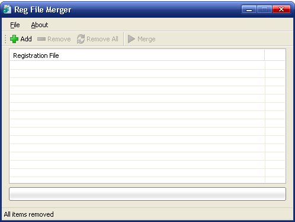This screenshot has height=222, width=295.
Task: Click the Reg File Merger title bar icon
Action: point(7,9)
